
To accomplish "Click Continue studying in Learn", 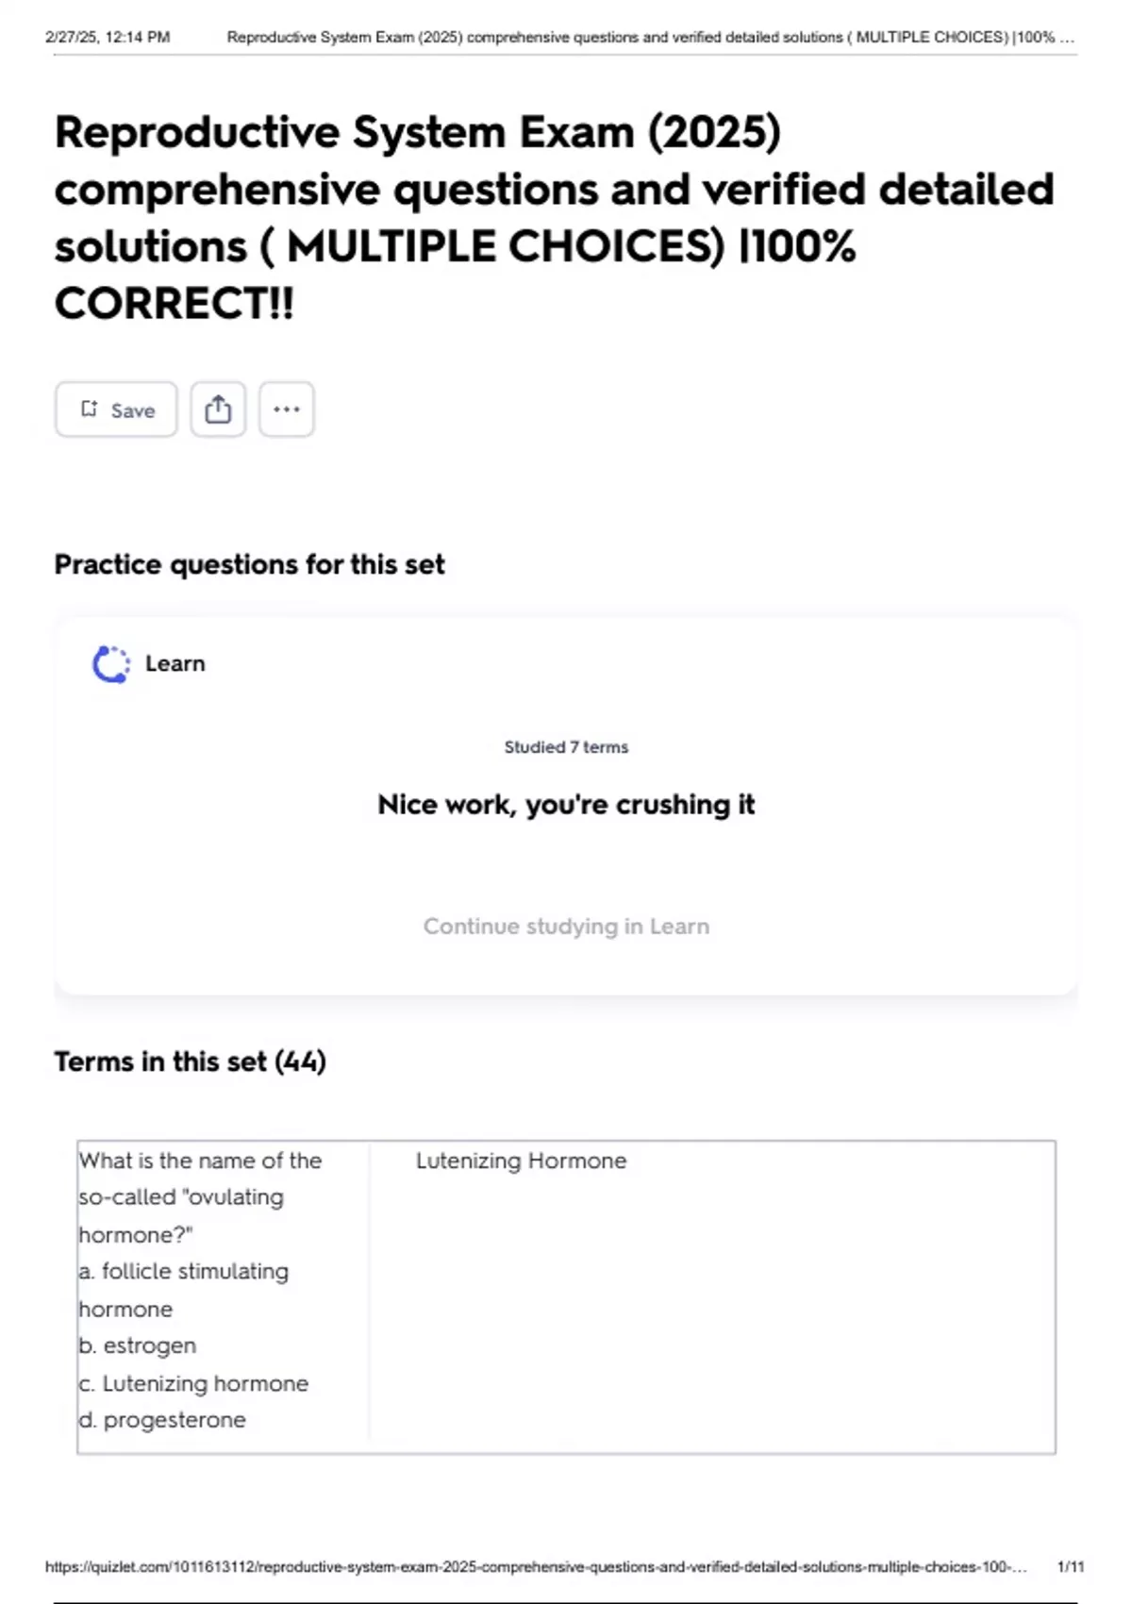I will pos(566,927).
